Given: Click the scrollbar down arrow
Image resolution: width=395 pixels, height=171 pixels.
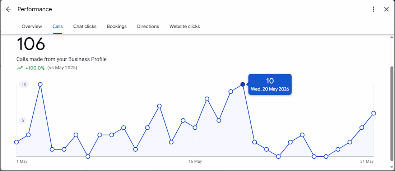Looking at the screenshot, I should 391,167.
